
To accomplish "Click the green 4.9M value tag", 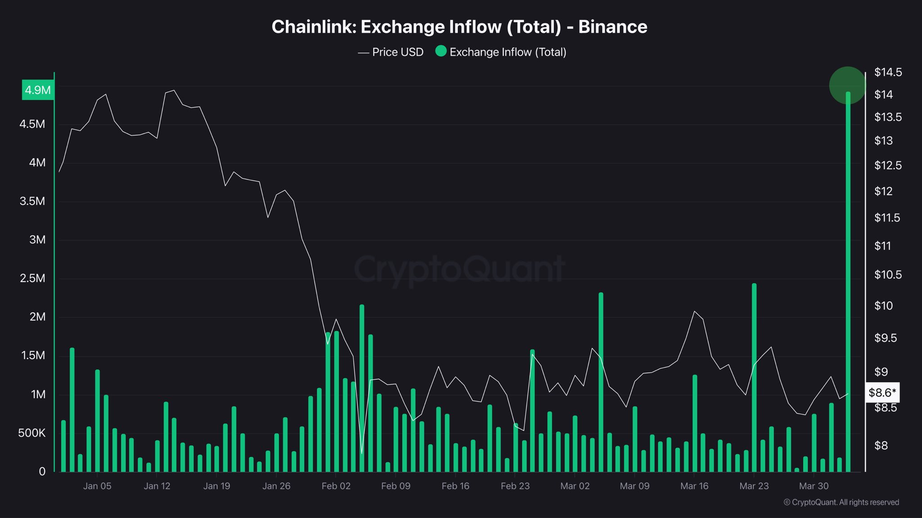I will tap(38, 90).
